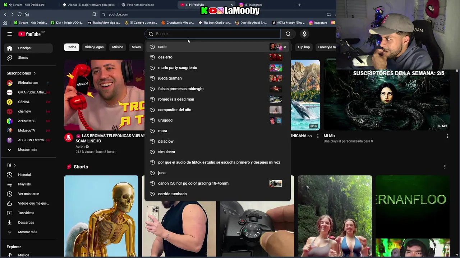Open Videos que me gustan list
The width and height of the screenshot is (460, 258).
pyautogui.click(x=29, y=203)
